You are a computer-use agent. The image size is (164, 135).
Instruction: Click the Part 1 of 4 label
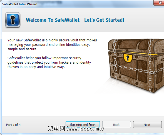[x=13, y=125]
